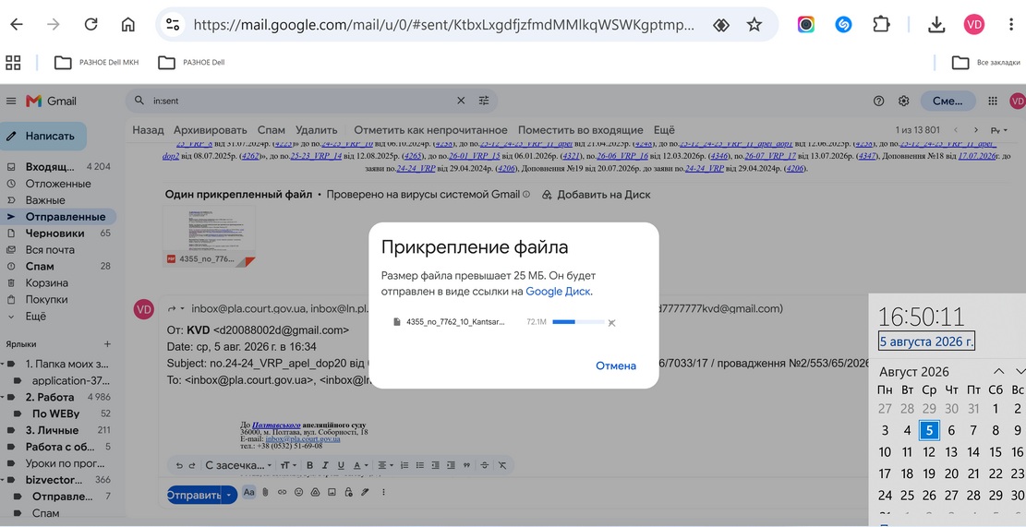This screenshot has width=1026, height=527.
Task: Open the Gmail main menu hamburger icon
Action: (x=11, y=101)
